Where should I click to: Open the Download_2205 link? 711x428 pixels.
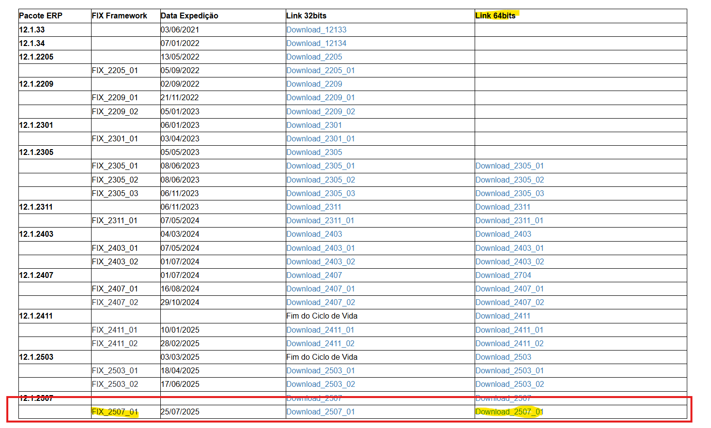point(314,57)
